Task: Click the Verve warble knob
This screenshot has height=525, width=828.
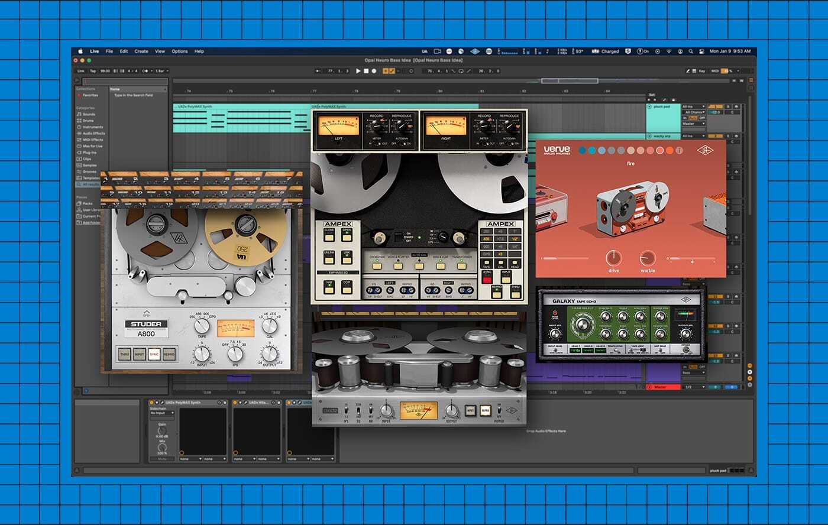Action: [648, 258]
